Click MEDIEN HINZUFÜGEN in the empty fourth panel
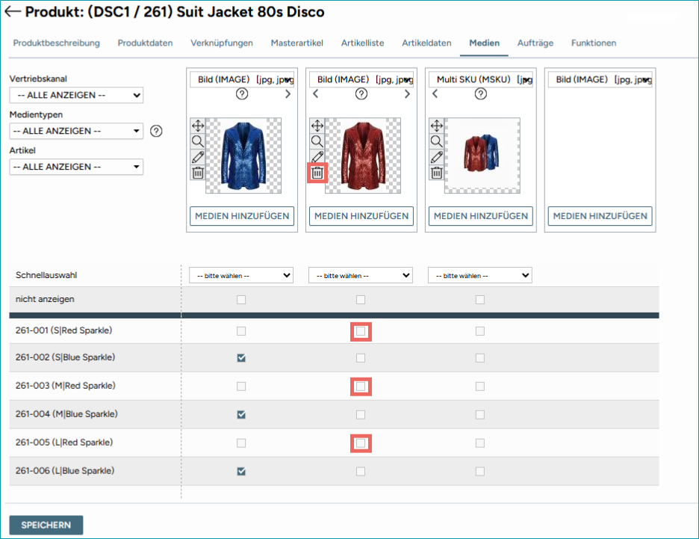699x539 pixels. pos(600,216)
